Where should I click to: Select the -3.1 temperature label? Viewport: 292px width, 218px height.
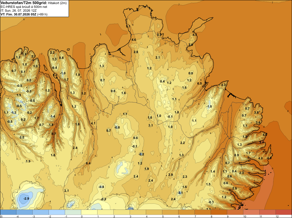(x=180, y=193)
